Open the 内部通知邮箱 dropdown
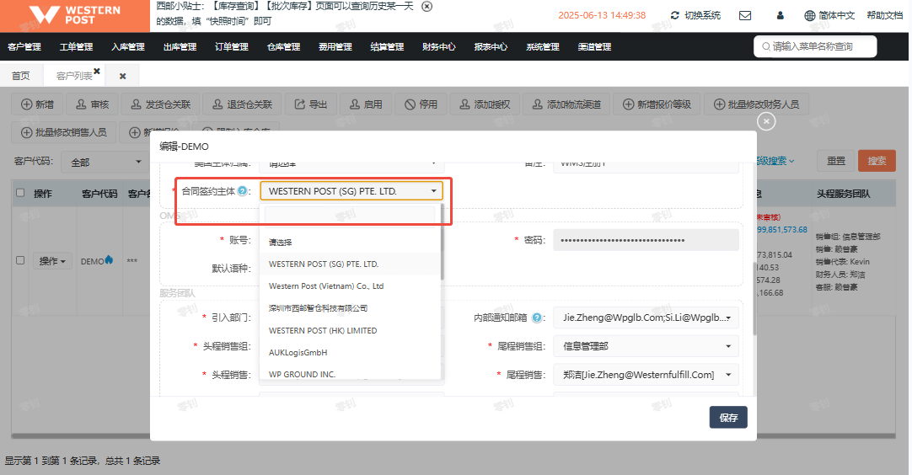 pyautogui.click(x=646, y=318)
